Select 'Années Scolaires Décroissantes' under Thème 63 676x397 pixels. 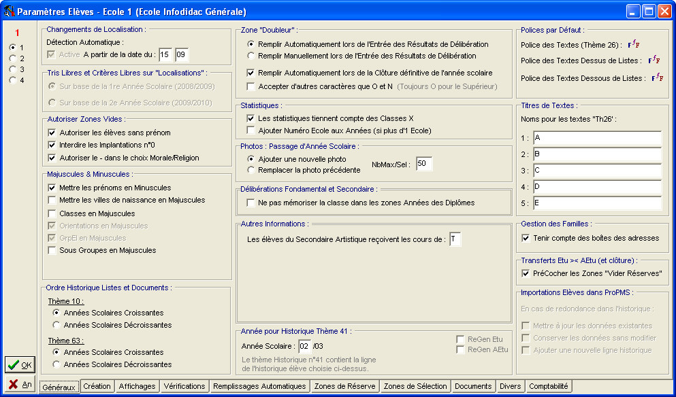click(x=56, y=364)
